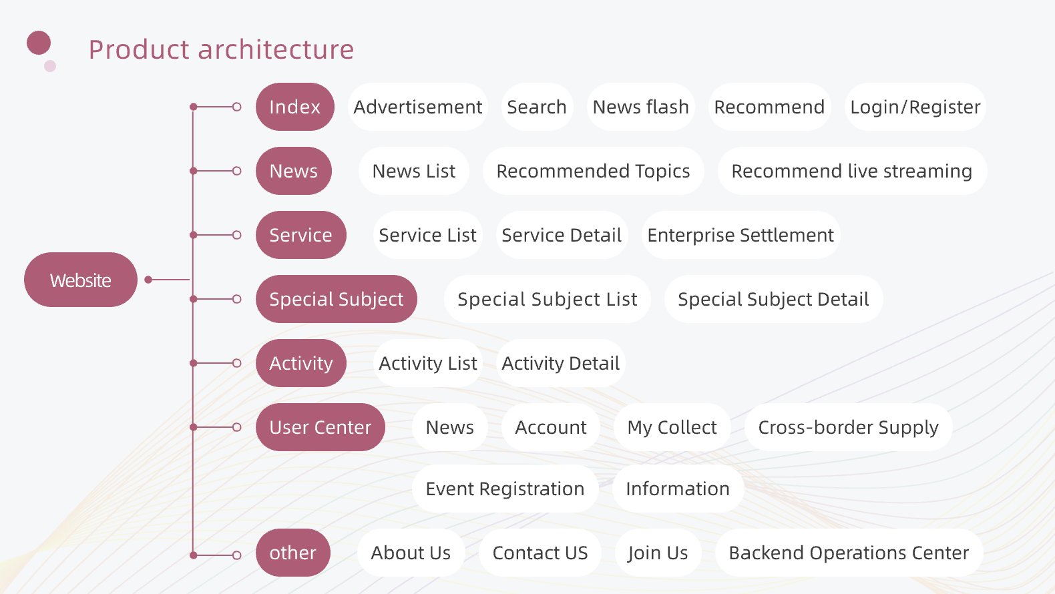Open Special Subject Detail pill
1055x594 pixels.
(x=773, y=299)
